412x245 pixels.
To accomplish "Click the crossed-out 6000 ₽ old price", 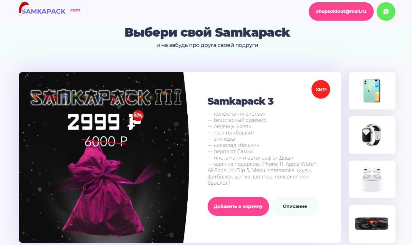I will [x=105, y=141].
